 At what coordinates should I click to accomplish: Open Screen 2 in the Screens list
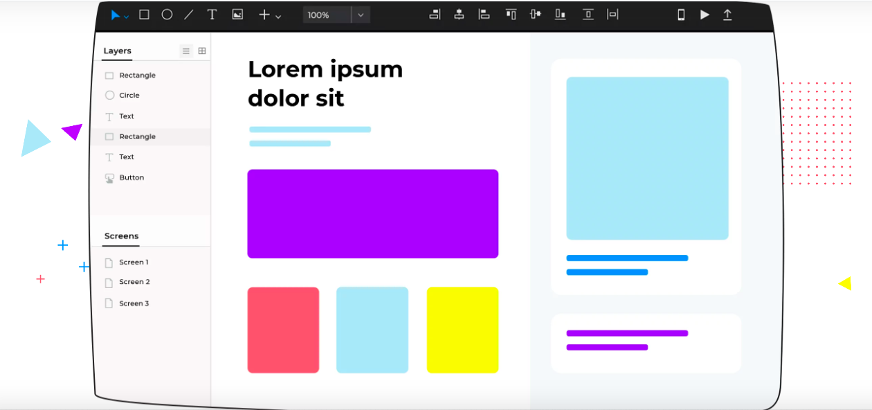(x=134, y=283)
